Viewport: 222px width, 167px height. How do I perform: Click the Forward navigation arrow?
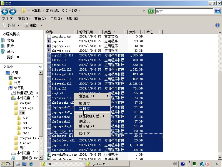click(13, 11)
